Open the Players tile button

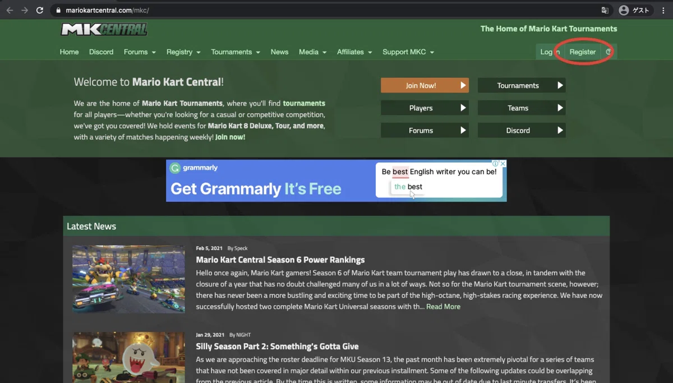coord(425,108)
